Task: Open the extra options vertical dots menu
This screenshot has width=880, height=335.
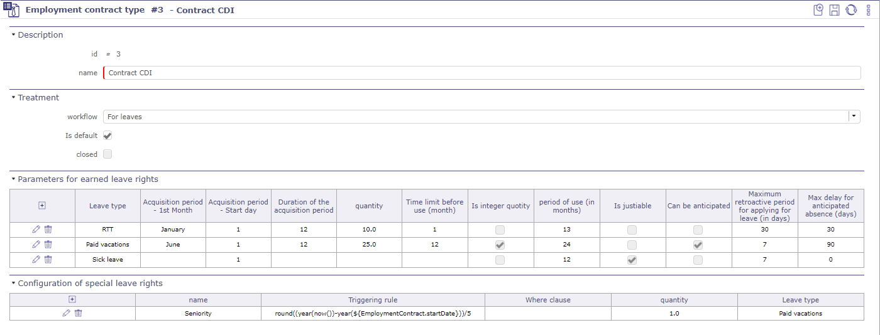Action: tap(868, 10)
